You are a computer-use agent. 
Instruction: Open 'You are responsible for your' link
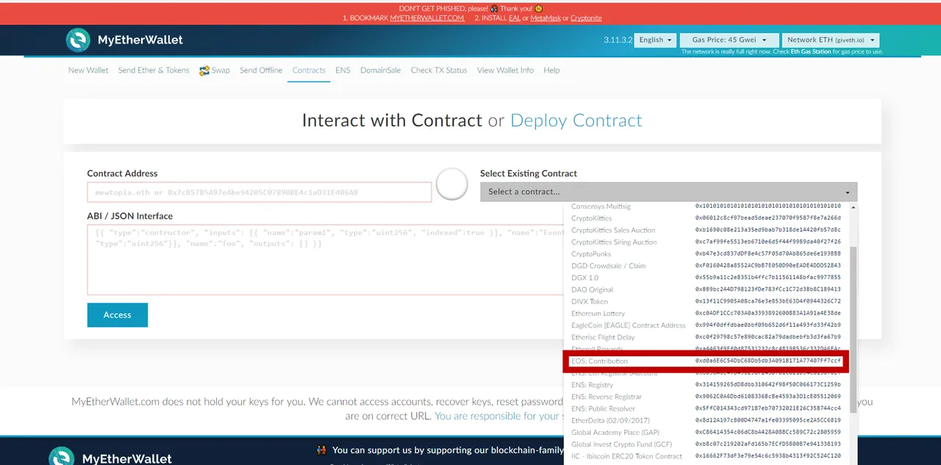497,416
